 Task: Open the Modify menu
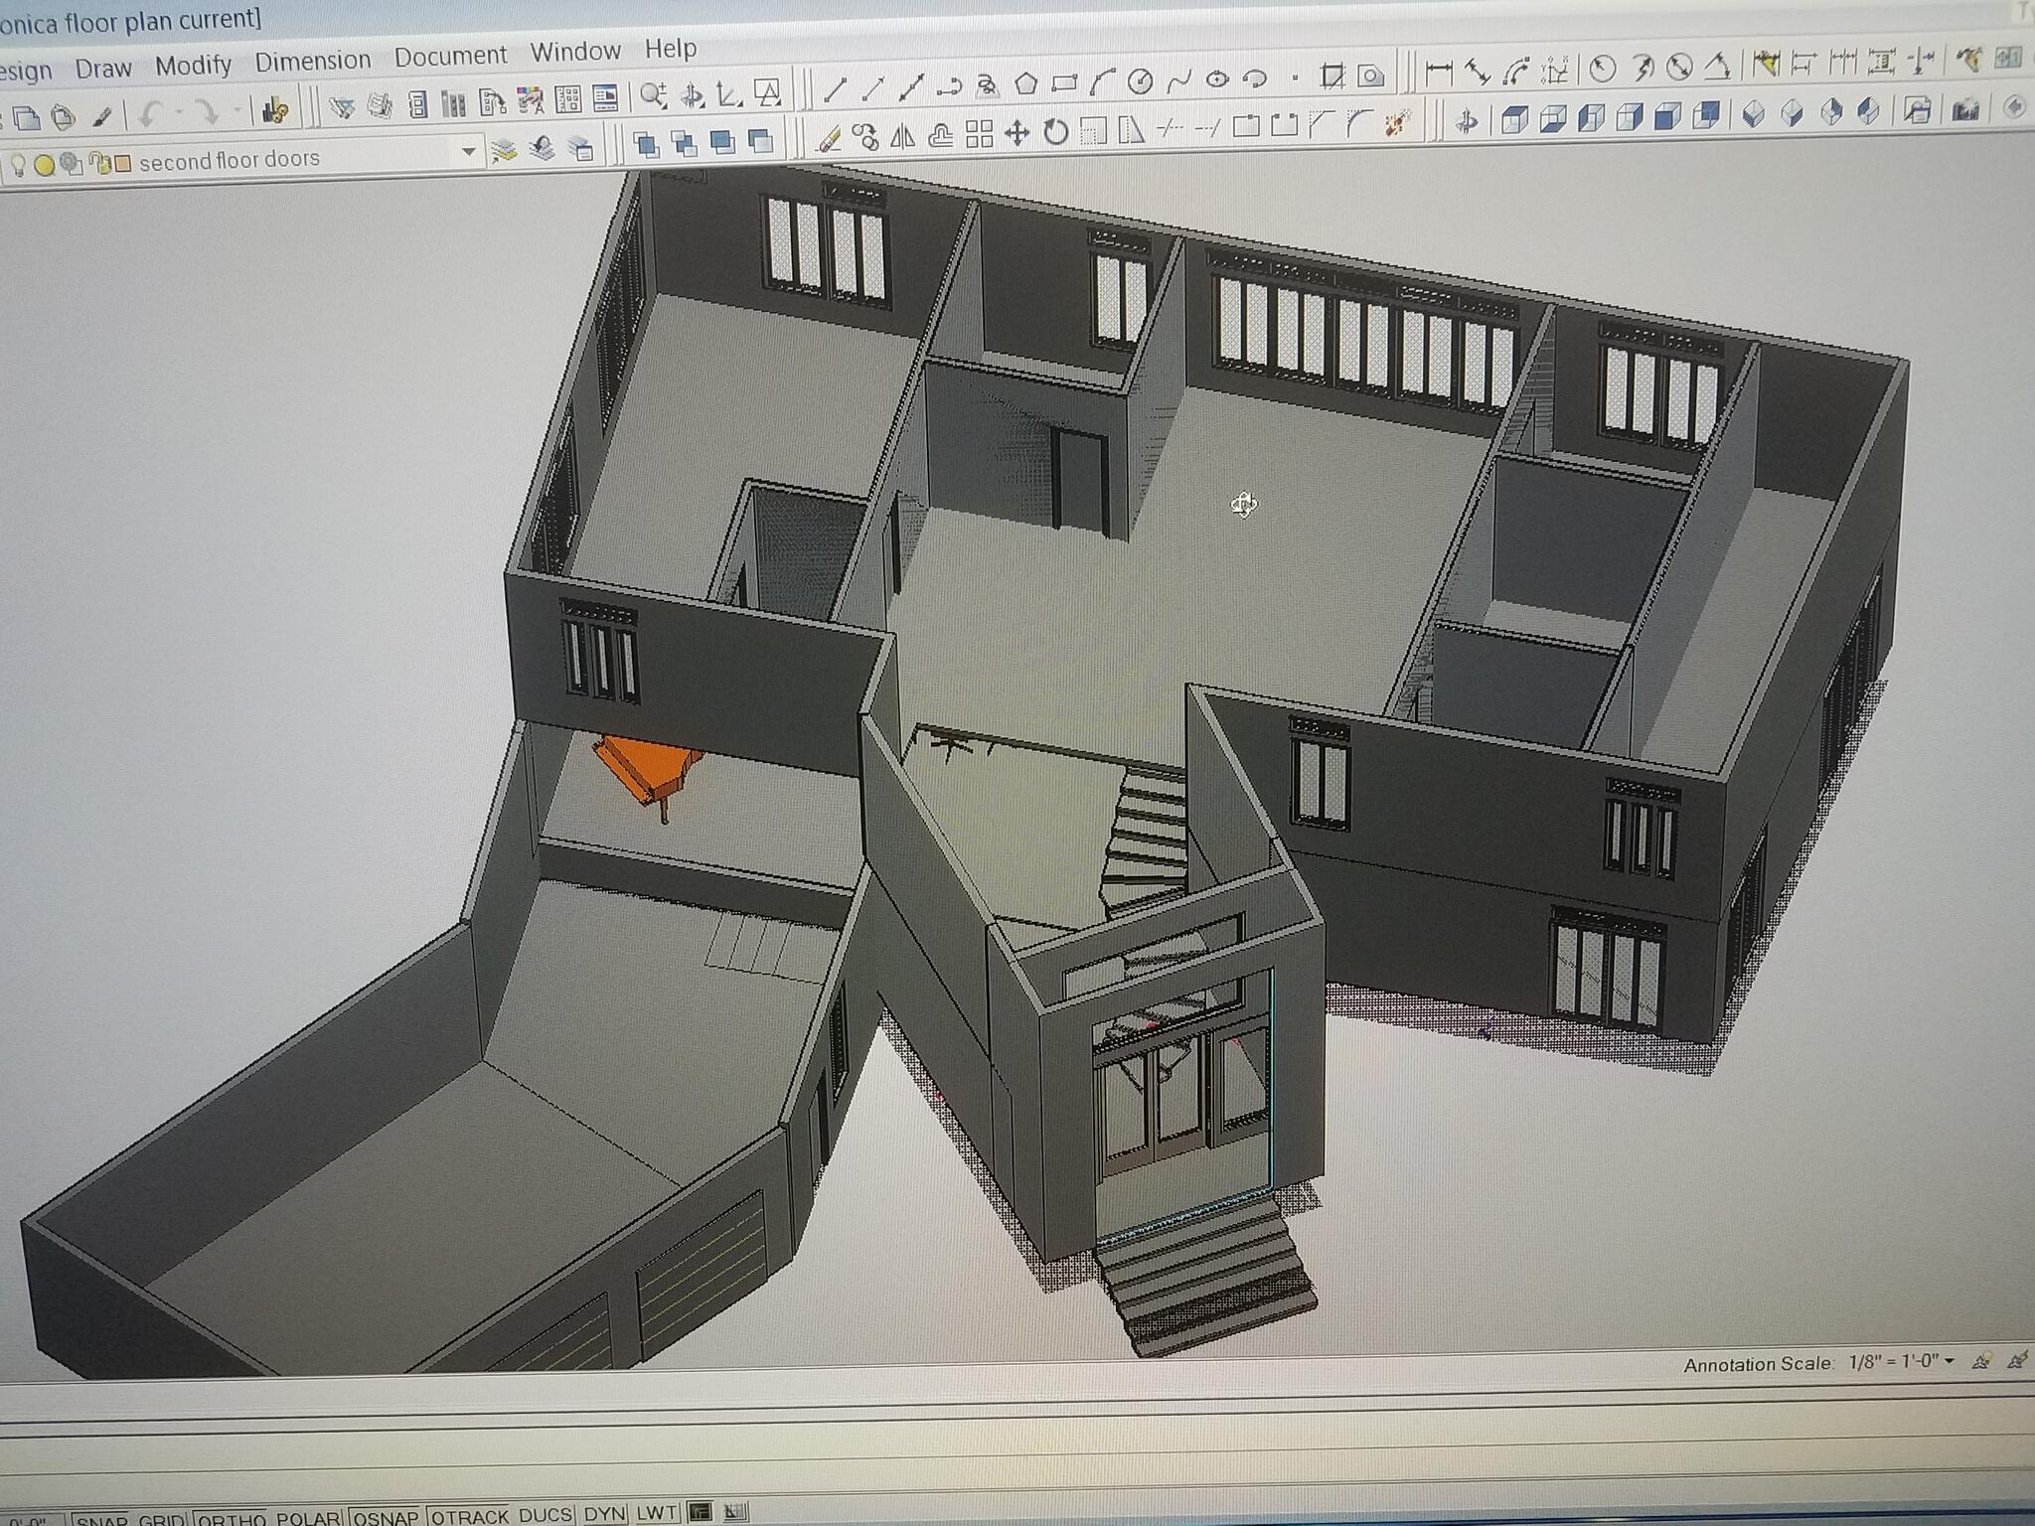(193, 66)
